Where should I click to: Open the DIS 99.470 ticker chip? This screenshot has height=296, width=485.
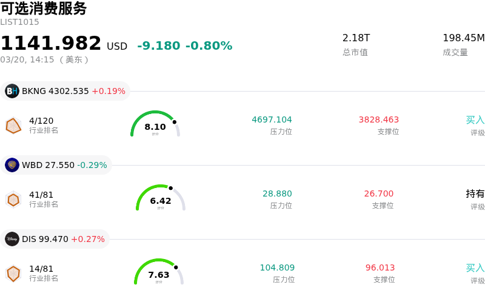[55, 239]
